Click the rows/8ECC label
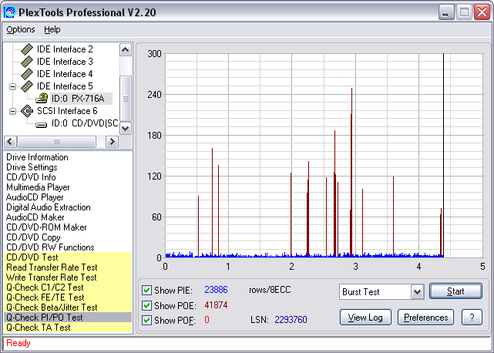494x353 pixels. (x=270, y=290)
